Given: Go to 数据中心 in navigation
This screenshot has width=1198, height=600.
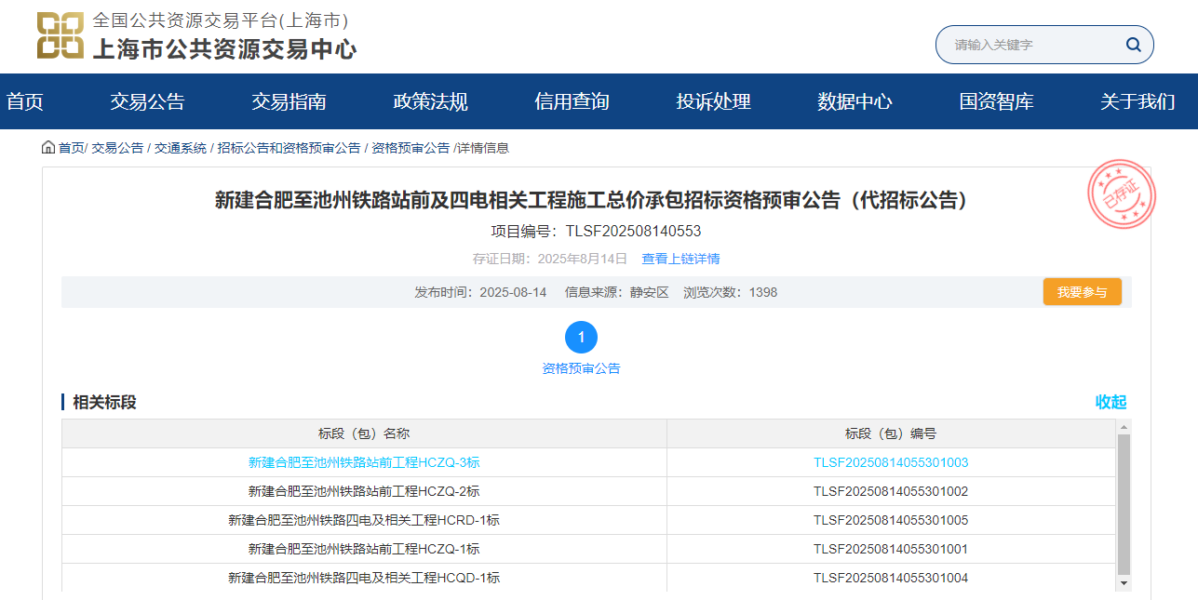Looking at the screenshot, I should 855,101.
